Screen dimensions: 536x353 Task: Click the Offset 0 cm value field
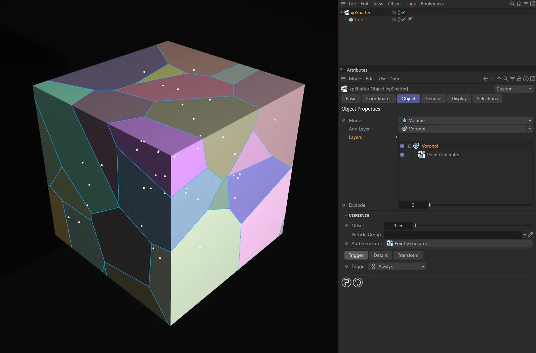point(399,226)
